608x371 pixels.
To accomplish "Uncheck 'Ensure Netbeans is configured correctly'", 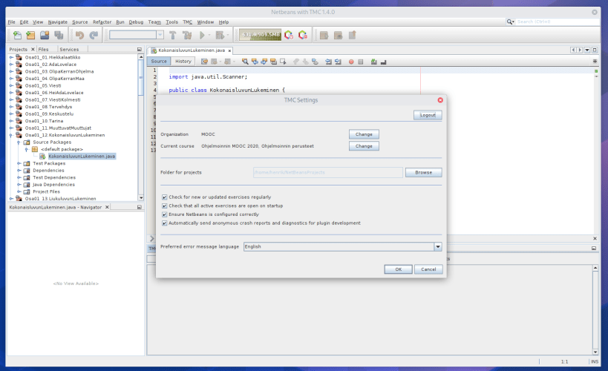I will (x=164, y=214).
